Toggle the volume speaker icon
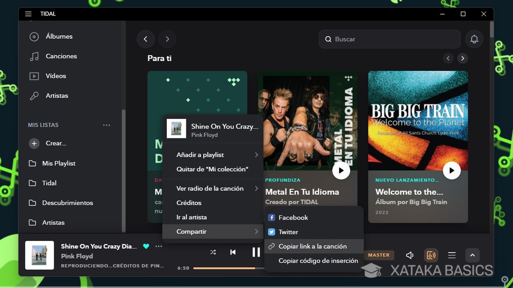Image resolution: width=513 pixels, height=288 pixels. click(x=410, y=255)
